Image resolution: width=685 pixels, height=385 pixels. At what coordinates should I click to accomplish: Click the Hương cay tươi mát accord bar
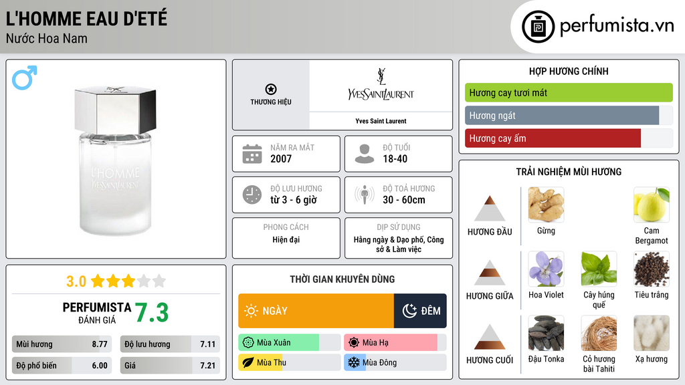[569, 93]
